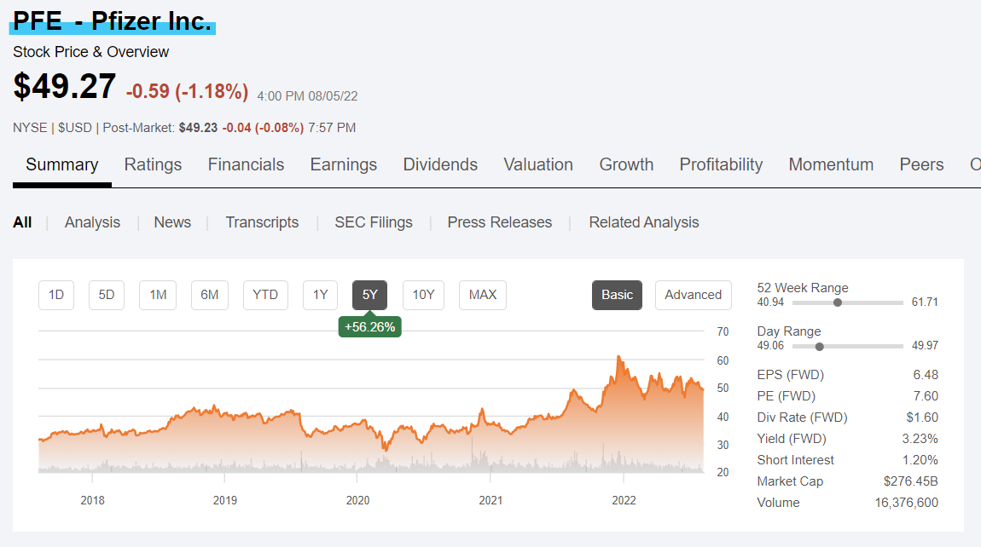This screenshot has height=547, width=981.
Task: Switch to the Growth tab
Action: 626,164
